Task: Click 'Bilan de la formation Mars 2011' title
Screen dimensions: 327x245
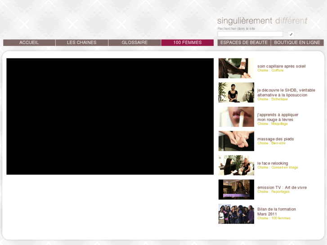Action: 277,211
